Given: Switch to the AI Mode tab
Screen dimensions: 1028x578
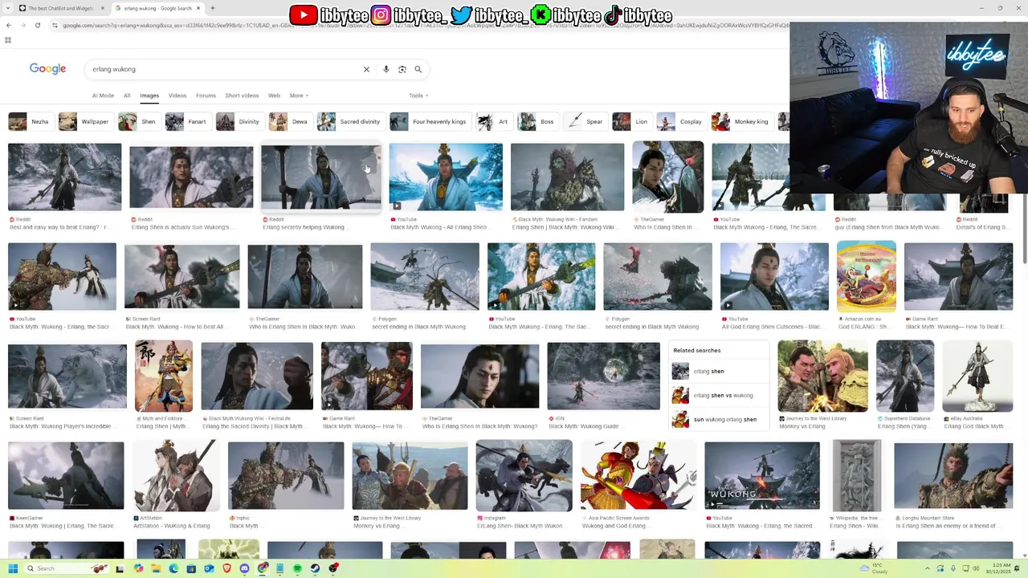Looking at the screenshot, I should point(103,96).
